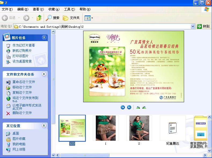Click the rename icon beside 重命名这个文件
Image resolution: width=212 pixels, height=158 pixels.
click(x=8, y=82)
